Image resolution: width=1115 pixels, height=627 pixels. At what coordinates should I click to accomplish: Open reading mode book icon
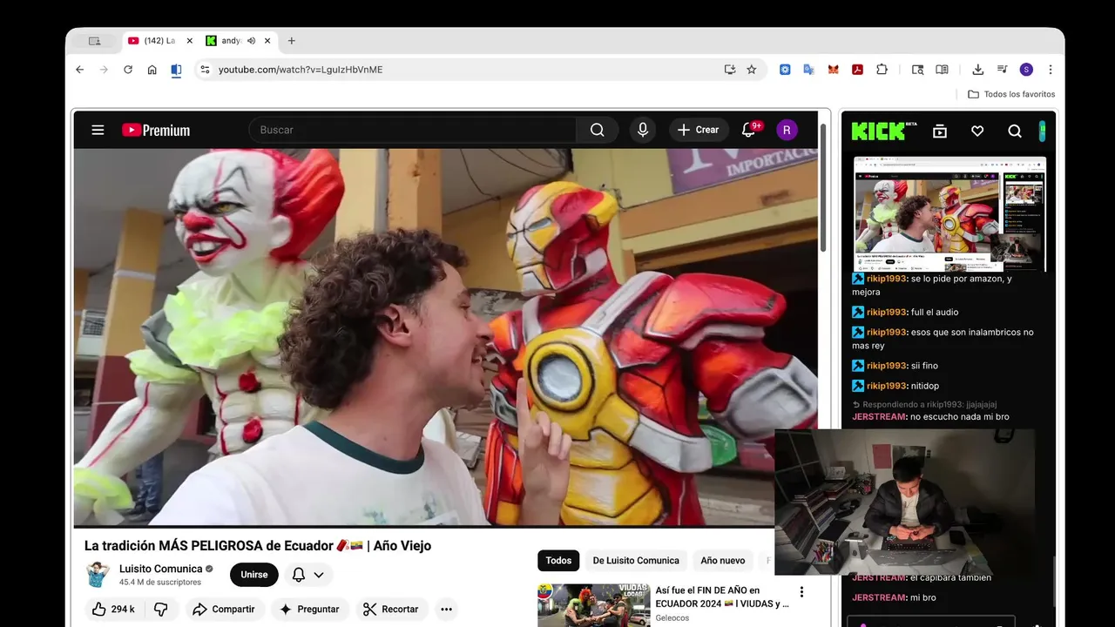click(942, 70)
